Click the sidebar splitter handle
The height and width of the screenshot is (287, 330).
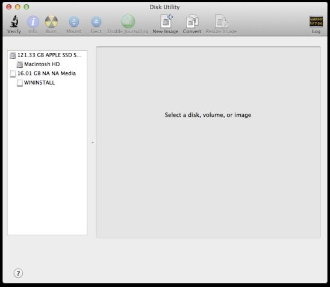(93, 143)
